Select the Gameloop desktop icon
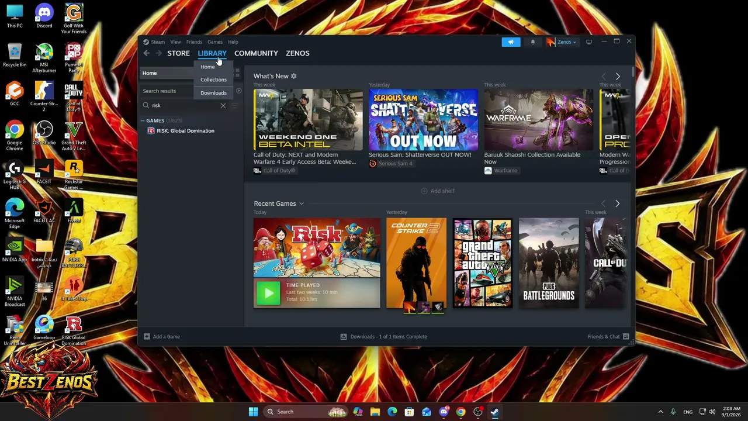This screenshot has width=748, height=421. (x=44, y=329)
